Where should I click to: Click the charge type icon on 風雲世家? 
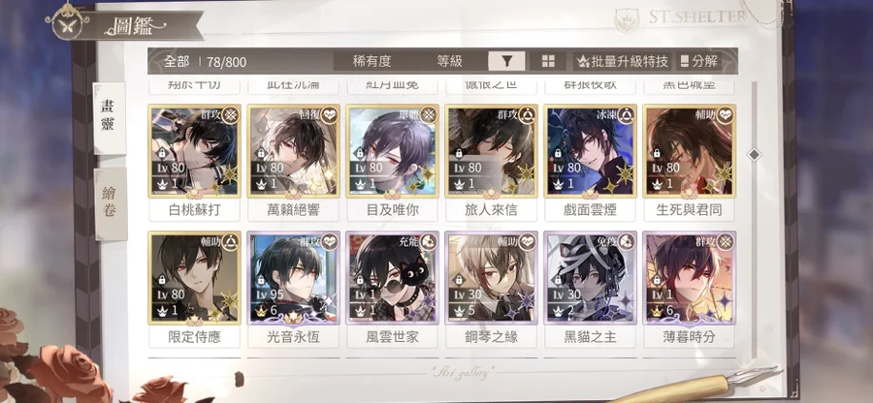428,242
